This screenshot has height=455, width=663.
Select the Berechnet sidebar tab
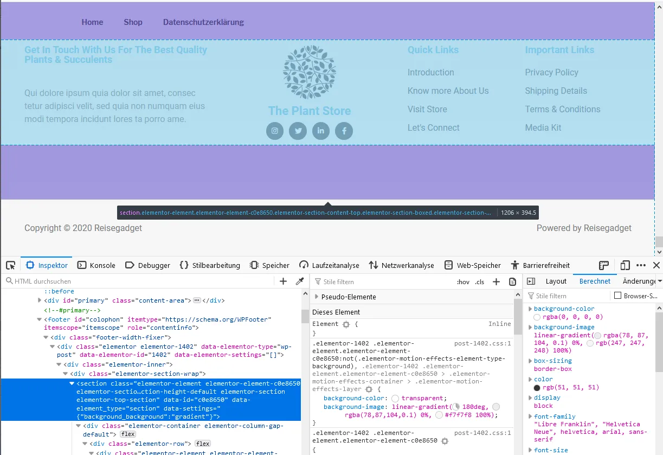point(595,281)
